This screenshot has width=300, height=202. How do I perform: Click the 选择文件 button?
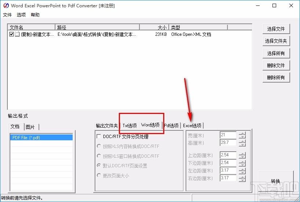pyautogui.click(x=276, y=29)
